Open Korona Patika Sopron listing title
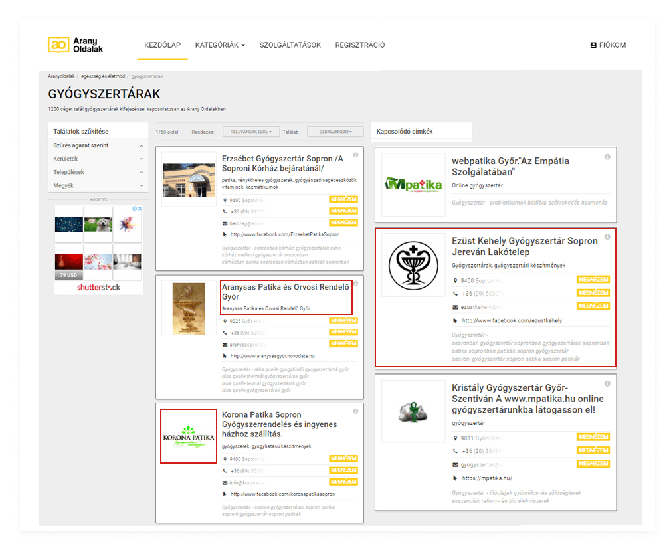 [x=280, y=424]
